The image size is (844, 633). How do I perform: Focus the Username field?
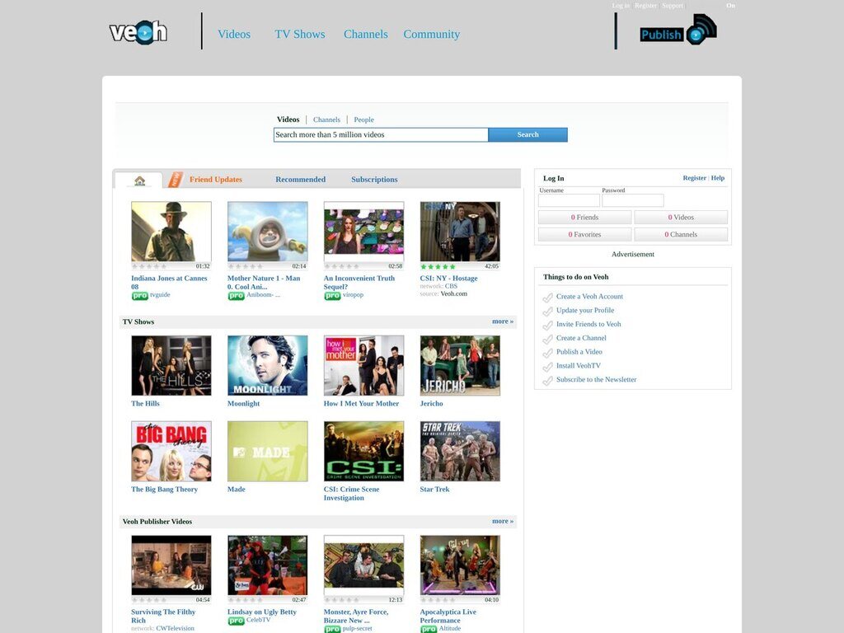coord(569,200)
